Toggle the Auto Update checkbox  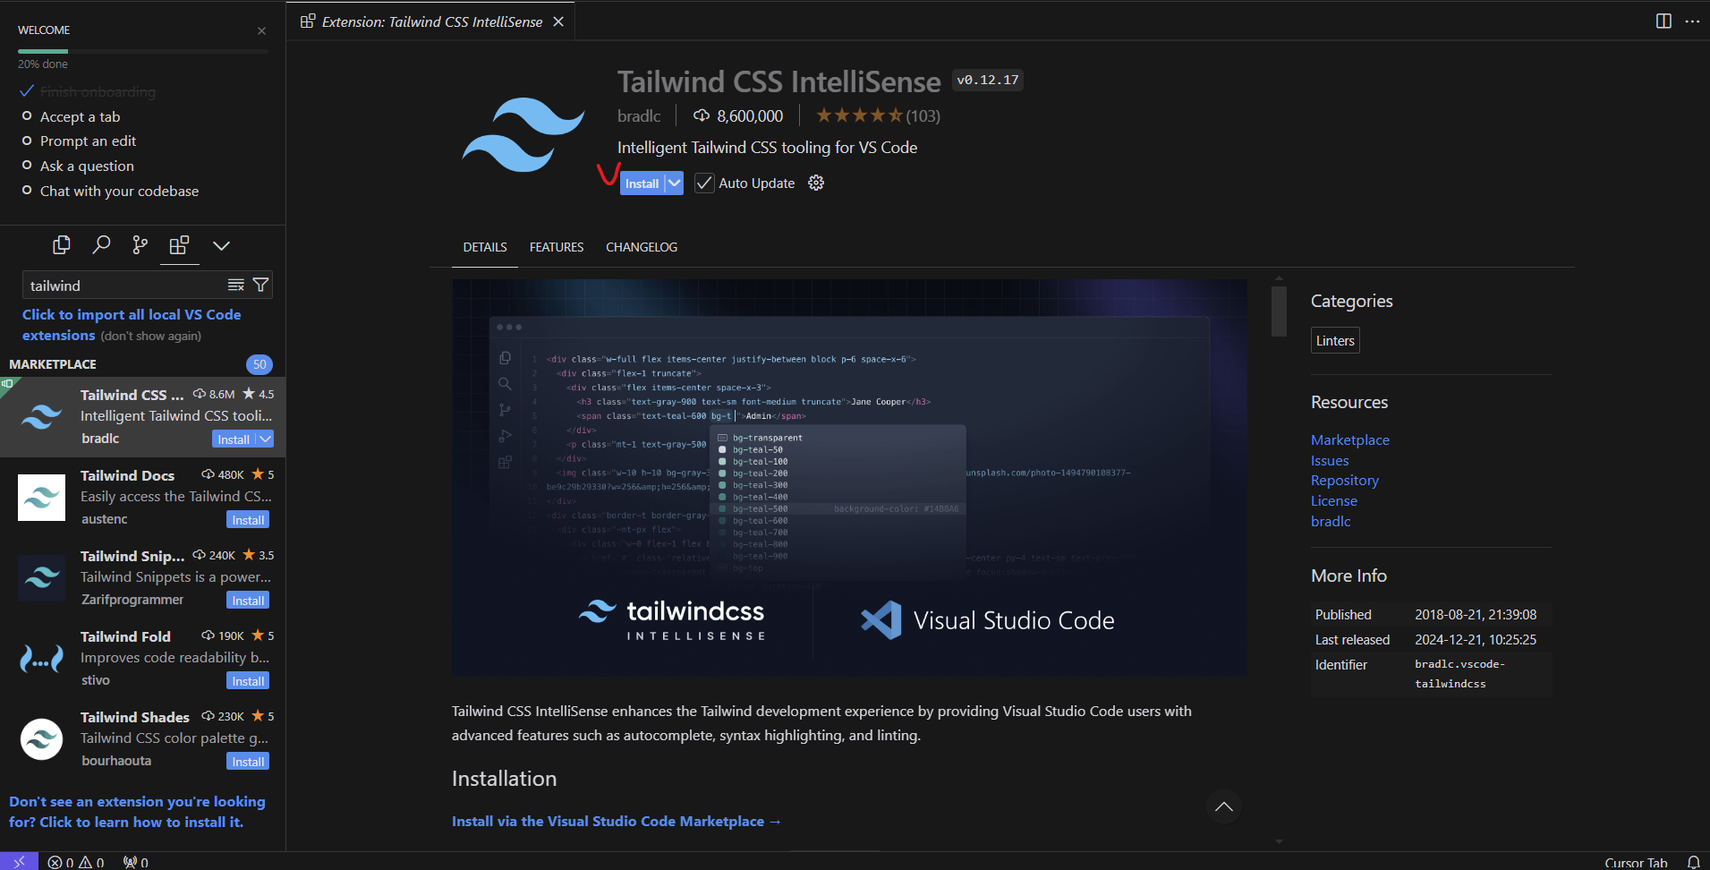point(704,183)
